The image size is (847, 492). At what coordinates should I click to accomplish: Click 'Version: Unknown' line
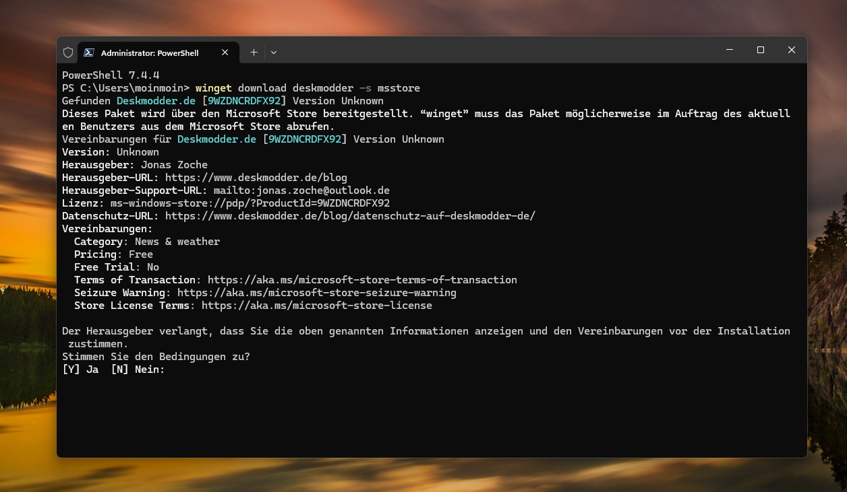pos(111,152)
